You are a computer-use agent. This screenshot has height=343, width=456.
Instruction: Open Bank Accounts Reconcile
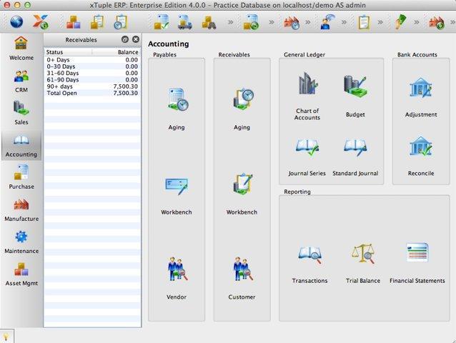(x=421, y=156)
